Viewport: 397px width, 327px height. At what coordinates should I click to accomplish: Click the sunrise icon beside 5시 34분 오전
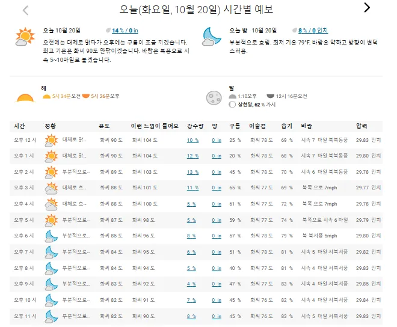[46, 96]
